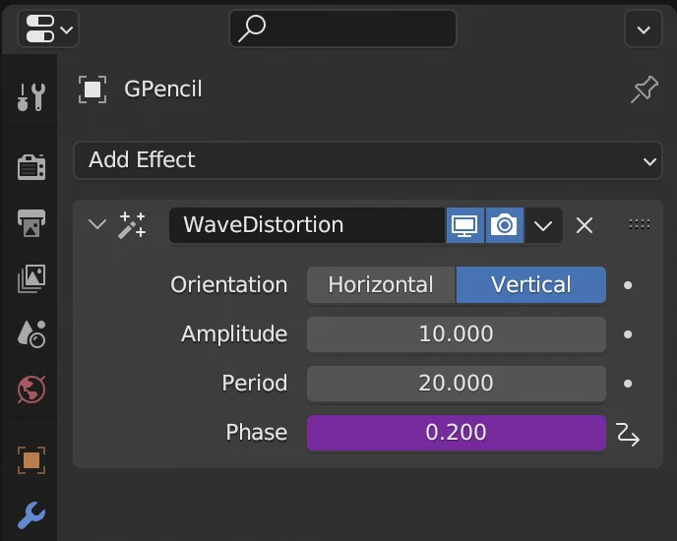Open the WaveDistortion extras dropdown arrow
Image resolution: width=677 pixels, height=541 pixels.
pos(543,225)
